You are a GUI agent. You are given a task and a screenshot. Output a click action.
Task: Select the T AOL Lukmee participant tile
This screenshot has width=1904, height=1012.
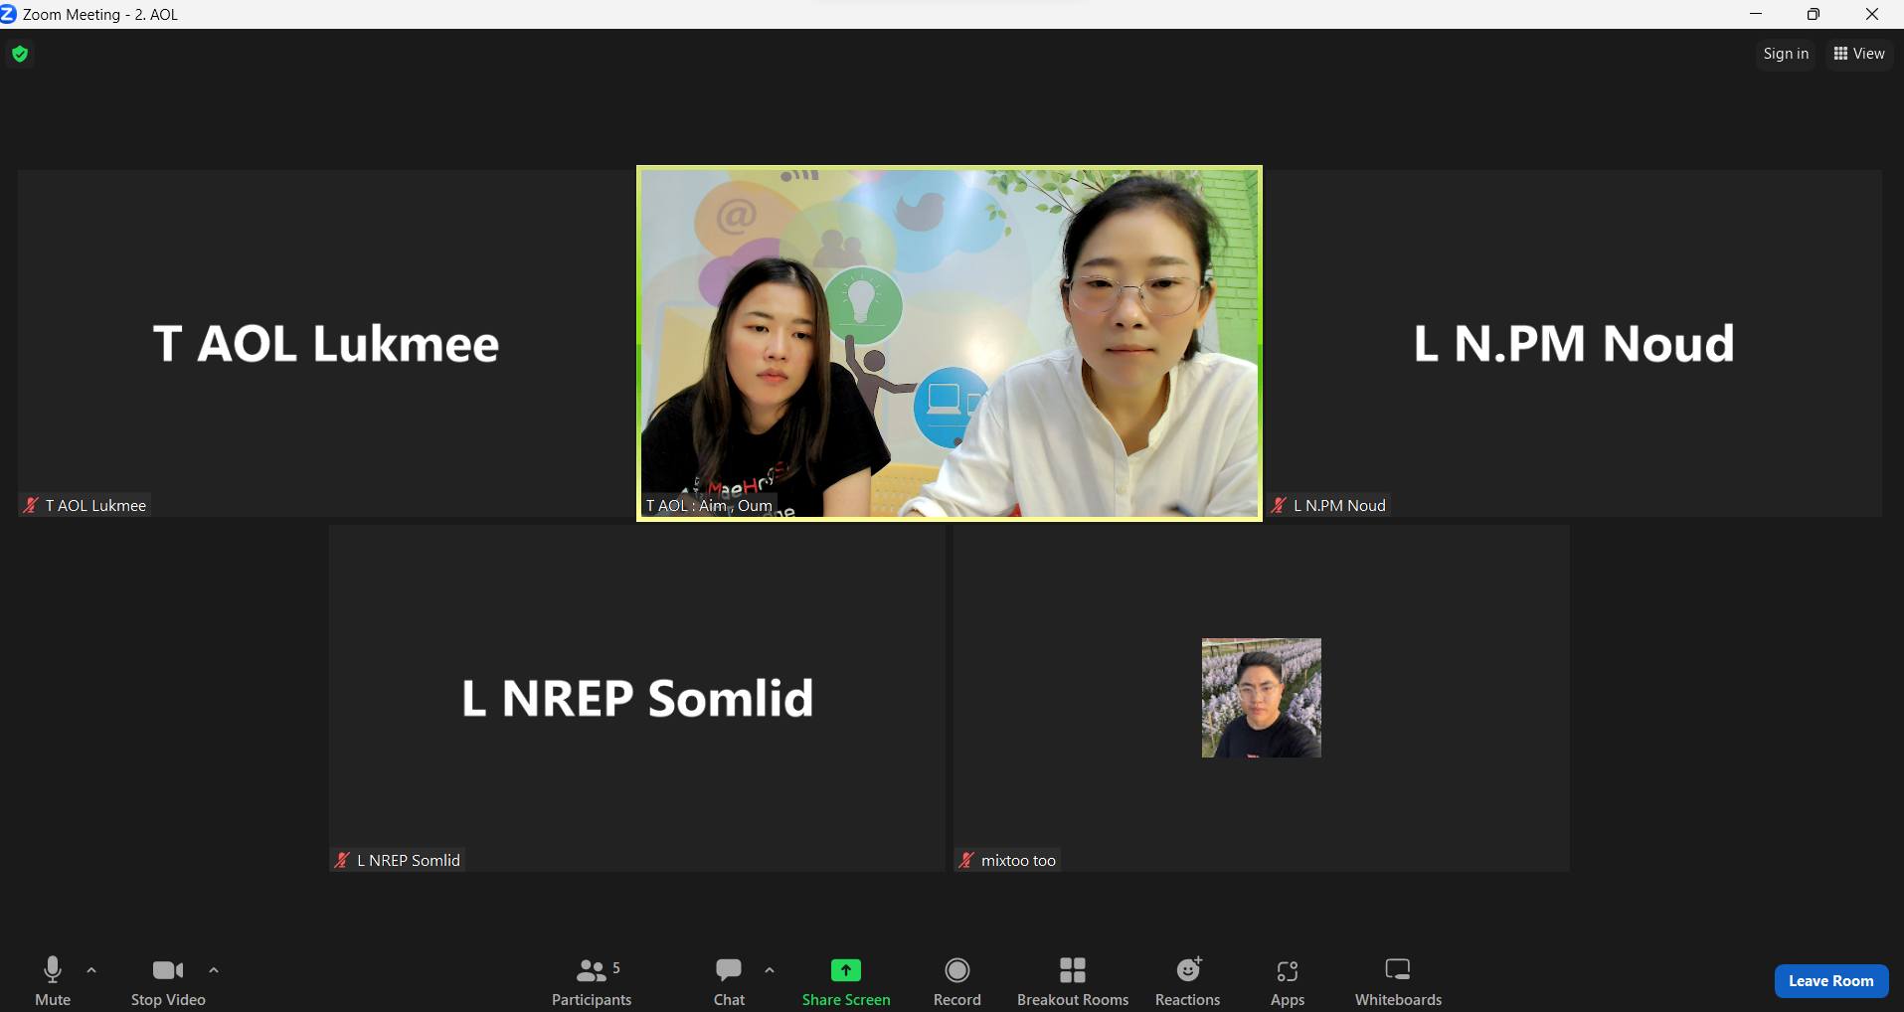click(x=325, y=343)
